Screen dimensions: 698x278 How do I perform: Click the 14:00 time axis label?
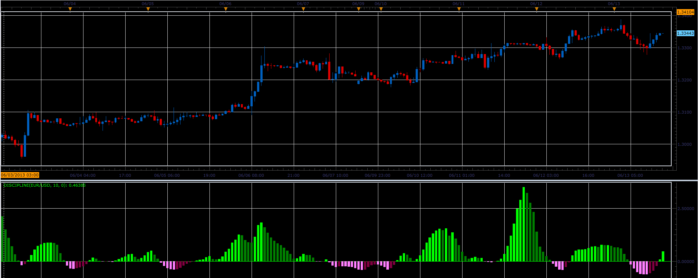pyautogui.click(x=504, y=175)
